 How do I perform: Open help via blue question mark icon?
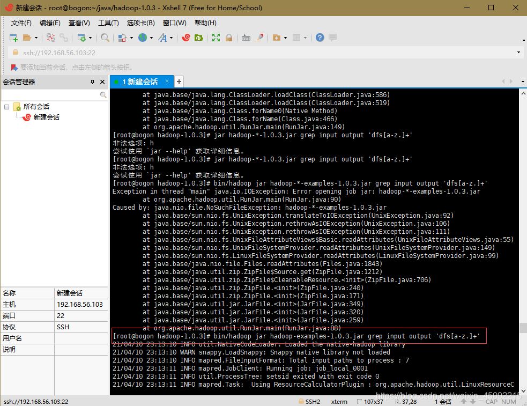(320, 38)
